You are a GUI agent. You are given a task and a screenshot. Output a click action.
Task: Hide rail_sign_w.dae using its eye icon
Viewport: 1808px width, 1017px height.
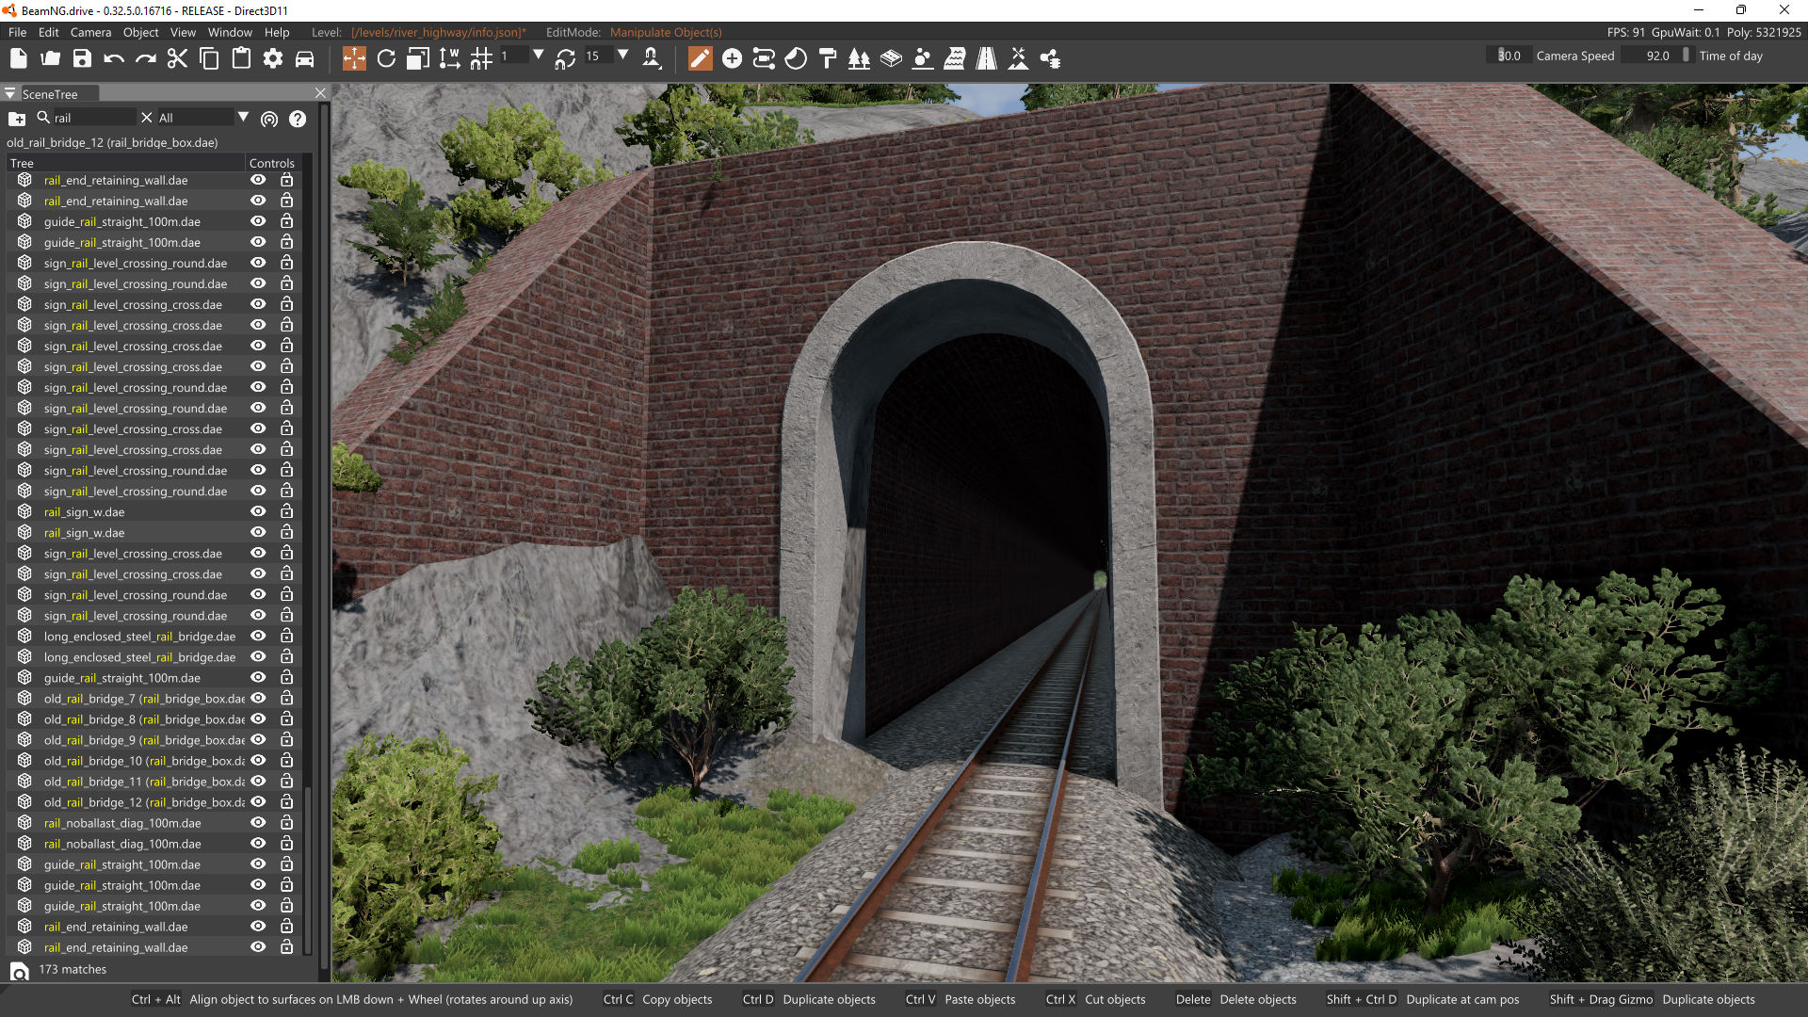(x=258, y=512)
